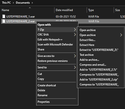Select Add to "LISTOFFREEWARE_2.zip"

click(99, 80)
